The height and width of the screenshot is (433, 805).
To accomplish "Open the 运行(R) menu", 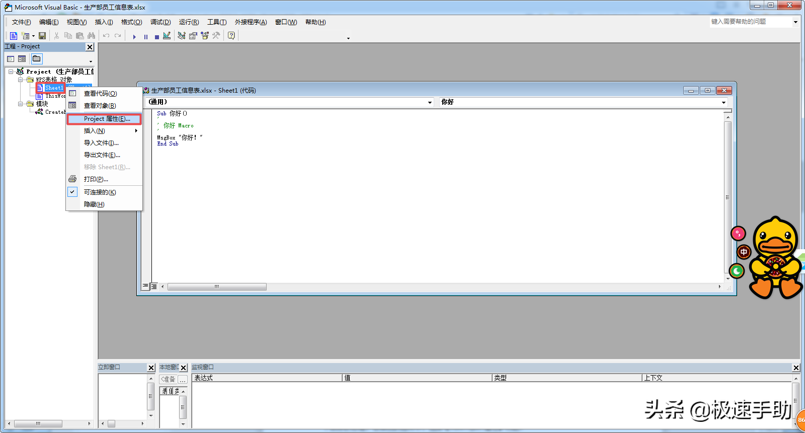I will [x=189, y=22].
